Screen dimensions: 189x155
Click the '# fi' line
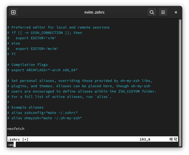[x=11, y=54]
